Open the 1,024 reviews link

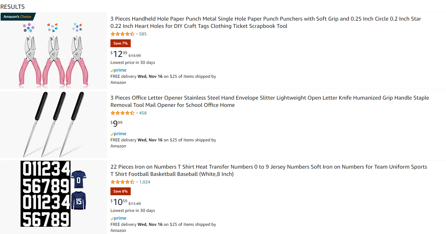click(x=145, y=182)
